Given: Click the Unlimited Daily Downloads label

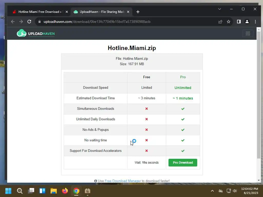Looking at the screenshot, I should [x=96, y=119].
